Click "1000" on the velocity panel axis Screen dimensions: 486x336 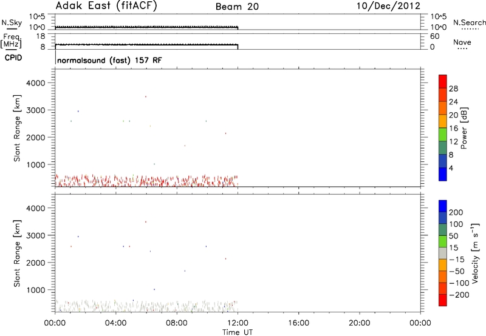pyautogui.click(x=35, y=290)
